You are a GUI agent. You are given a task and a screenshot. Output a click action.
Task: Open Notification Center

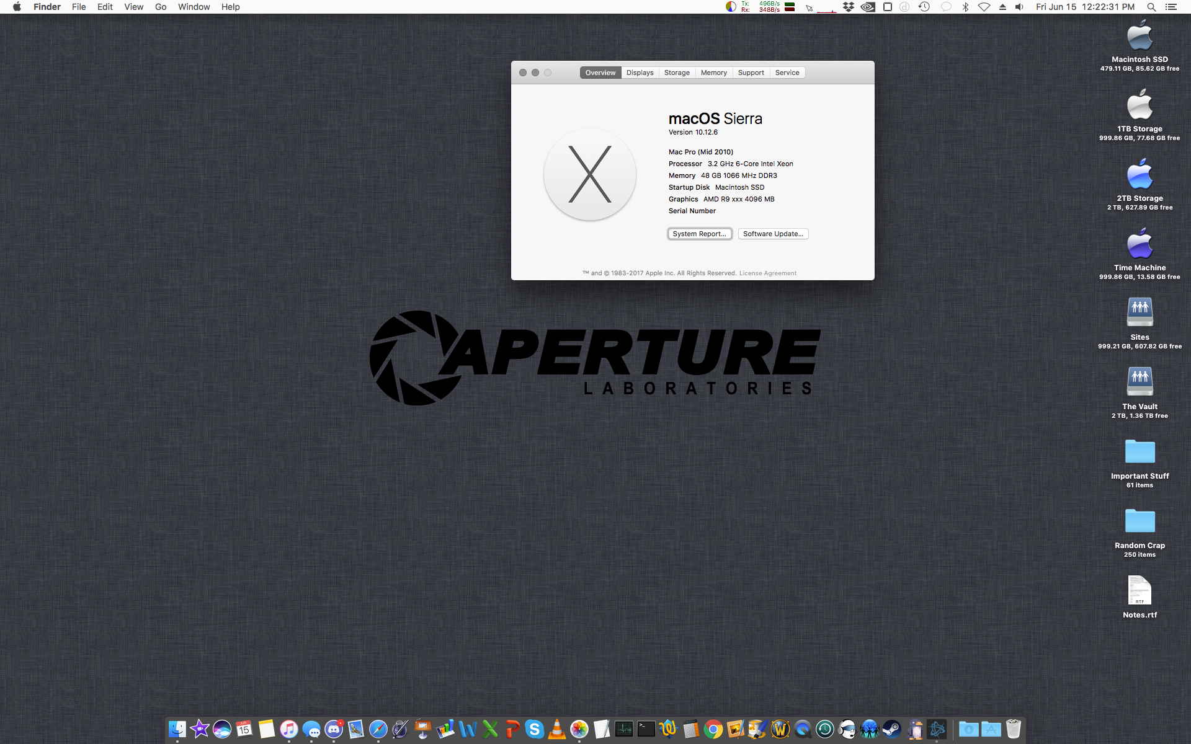[1171, 7]
